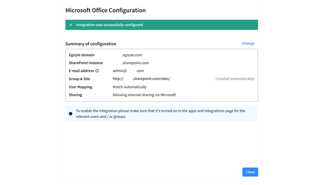Click the "(created automatically)" note
The height and width of the screenshot is (185, 331).
pyautogui.click(x=235, y=79)
